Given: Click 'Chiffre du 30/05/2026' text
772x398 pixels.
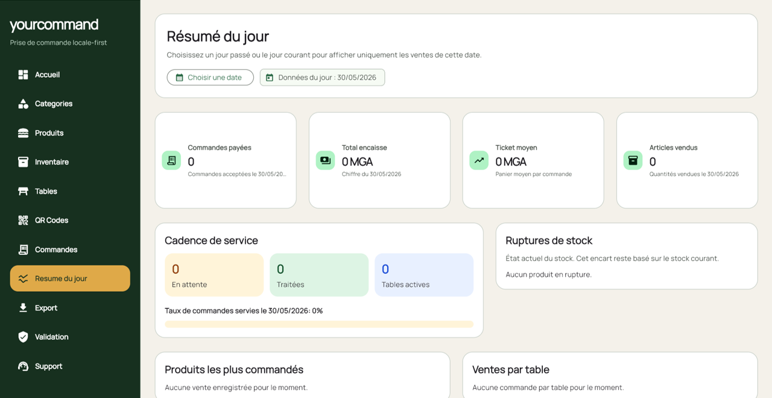Looking at the screenshot, I should pyautogui.click(x=372, y=174).
